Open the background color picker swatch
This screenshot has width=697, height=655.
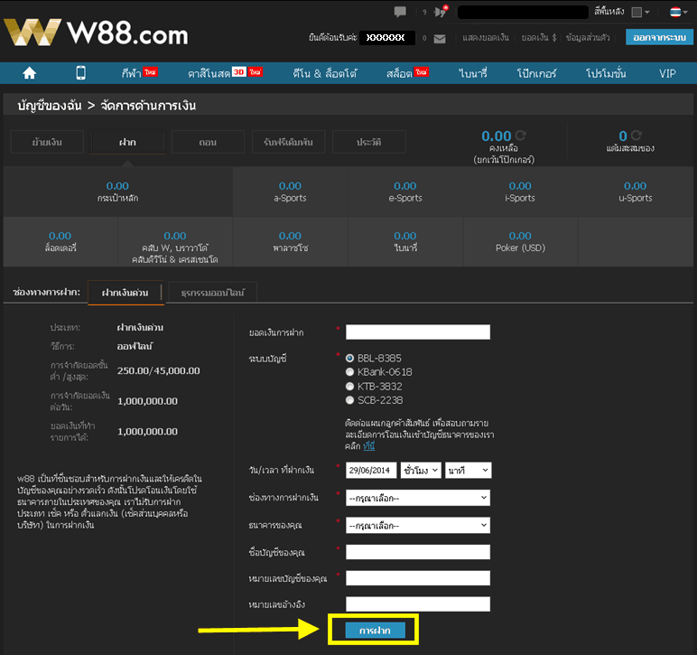(x=637, y=12)
